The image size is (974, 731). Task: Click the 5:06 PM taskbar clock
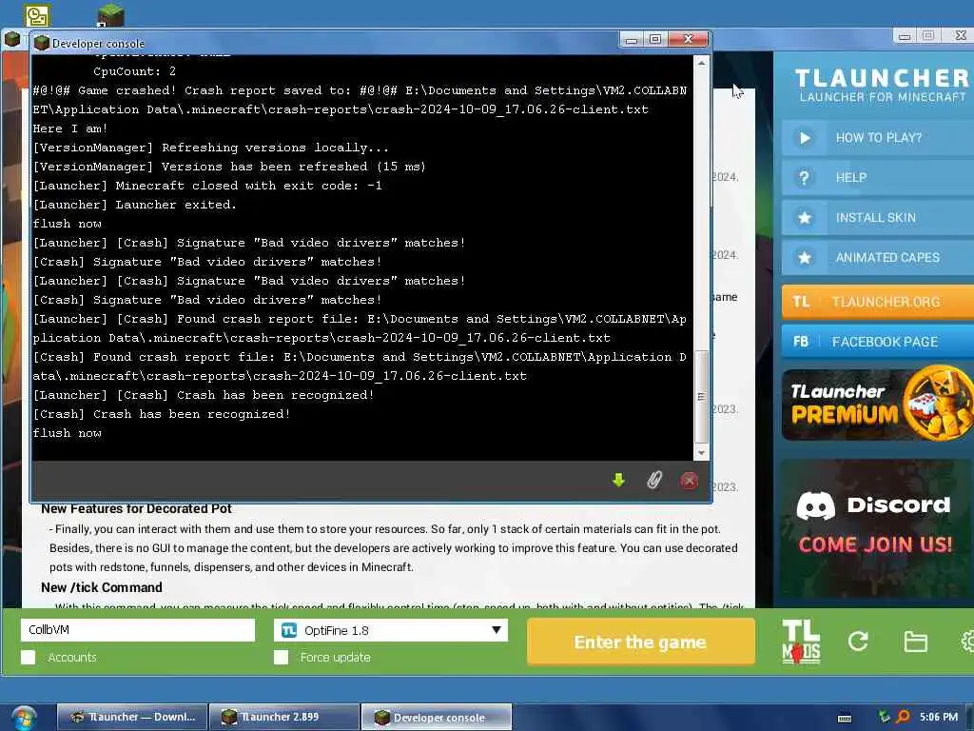point(939,717)
